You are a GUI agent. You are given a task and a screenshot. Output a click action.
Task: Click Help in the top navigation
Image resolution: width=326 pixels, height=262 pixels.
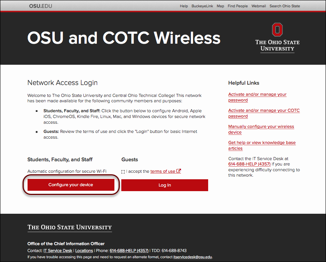(184, 6)
